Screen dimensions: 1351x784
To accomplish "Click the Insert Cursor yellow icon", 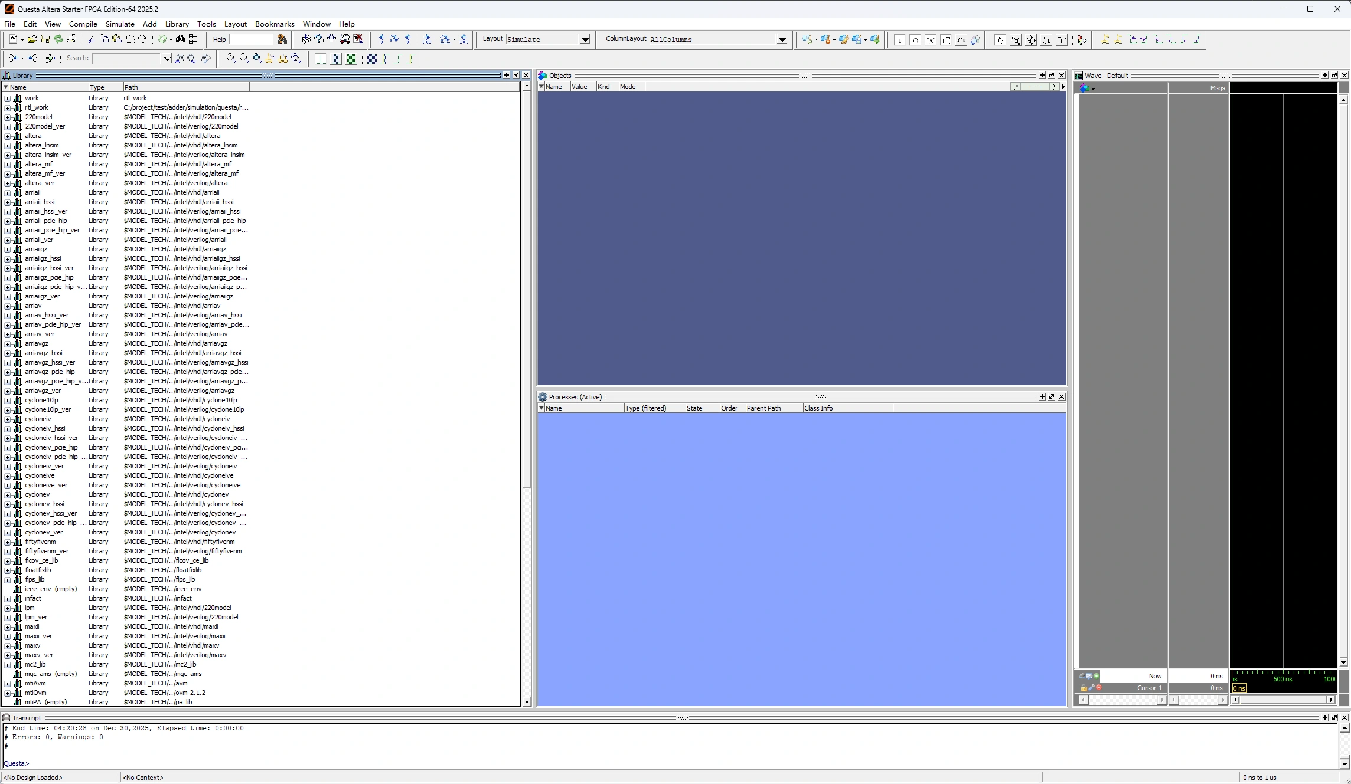I will pyautogui.click(x=1105, y=40).
